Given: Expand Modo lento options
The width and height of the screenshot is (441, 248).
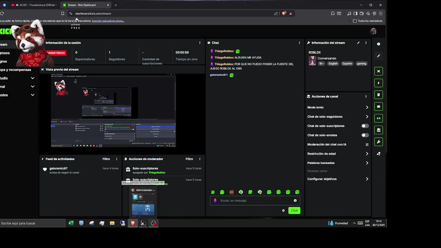Looking at the screenshot, I should 367,107.
